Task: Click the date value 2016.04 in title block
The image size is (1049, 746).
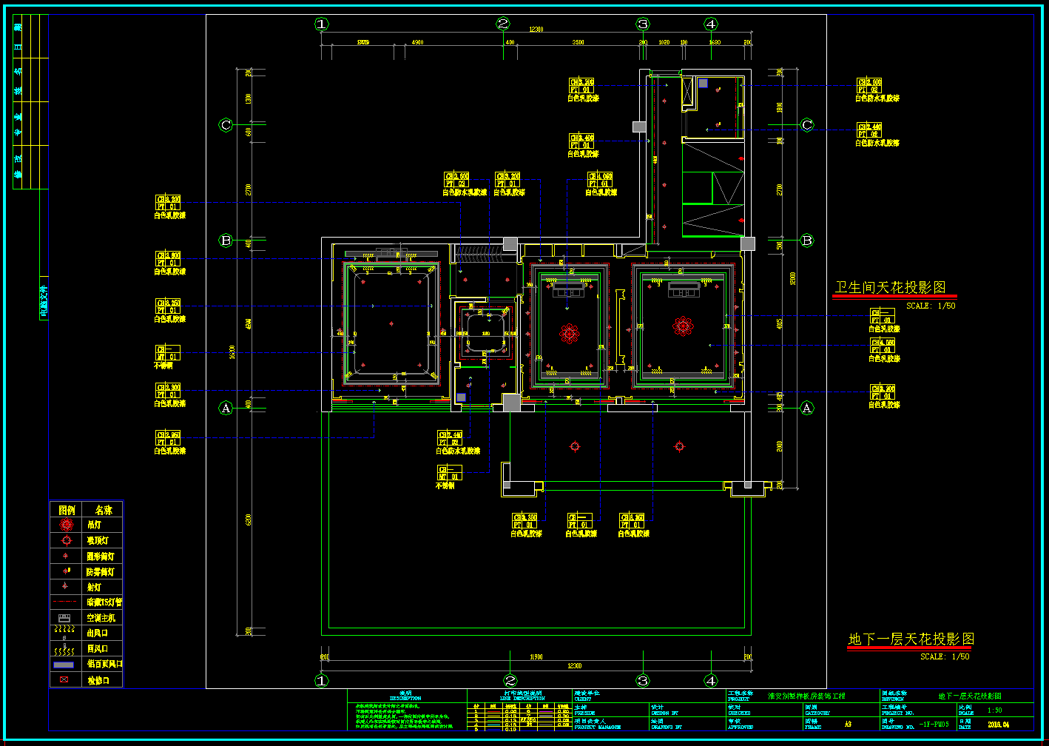Action: point(998,725)
